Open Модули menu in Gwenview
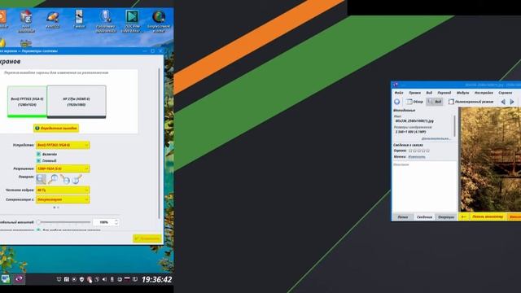Image resolution: width=521 pixels, height=293 pixels. point(462,93)
